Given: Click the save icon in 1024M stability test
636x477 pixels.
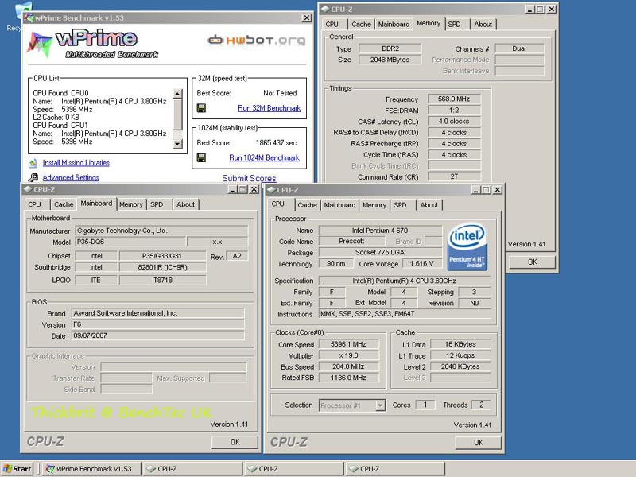Looking at the screenshot, I should (201, 157).
